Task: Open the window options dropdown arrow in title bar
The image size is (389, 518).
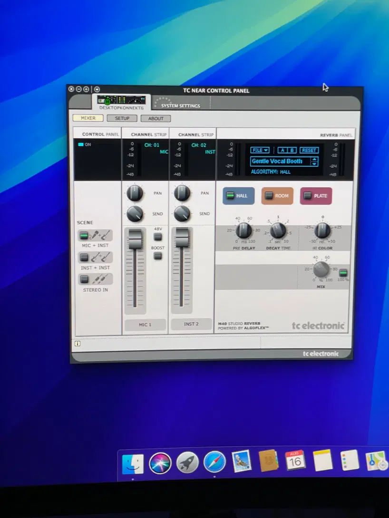Action: point(97,89)
